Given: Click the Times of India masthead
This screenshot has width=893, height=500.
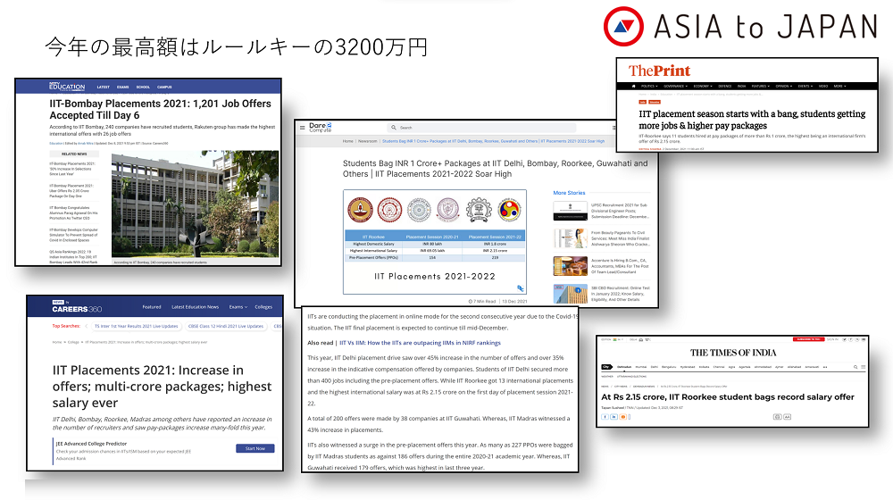Looking at the screenshot, I should coord(733,353).
